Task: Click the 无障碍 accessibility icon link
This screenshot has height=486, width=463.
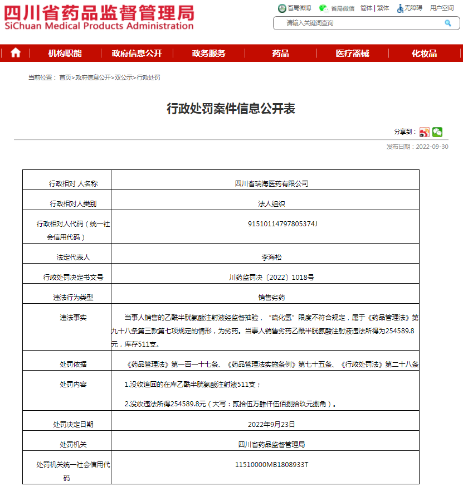Action: 410,8
